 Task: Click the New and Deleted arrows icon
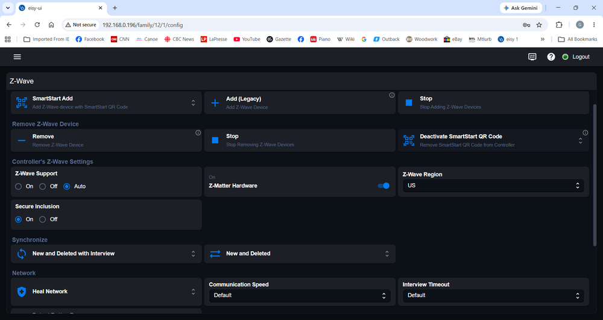(215, 254)
